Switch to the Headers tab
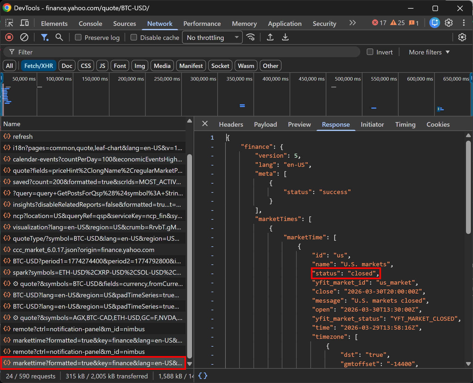 tap(231, 124)
